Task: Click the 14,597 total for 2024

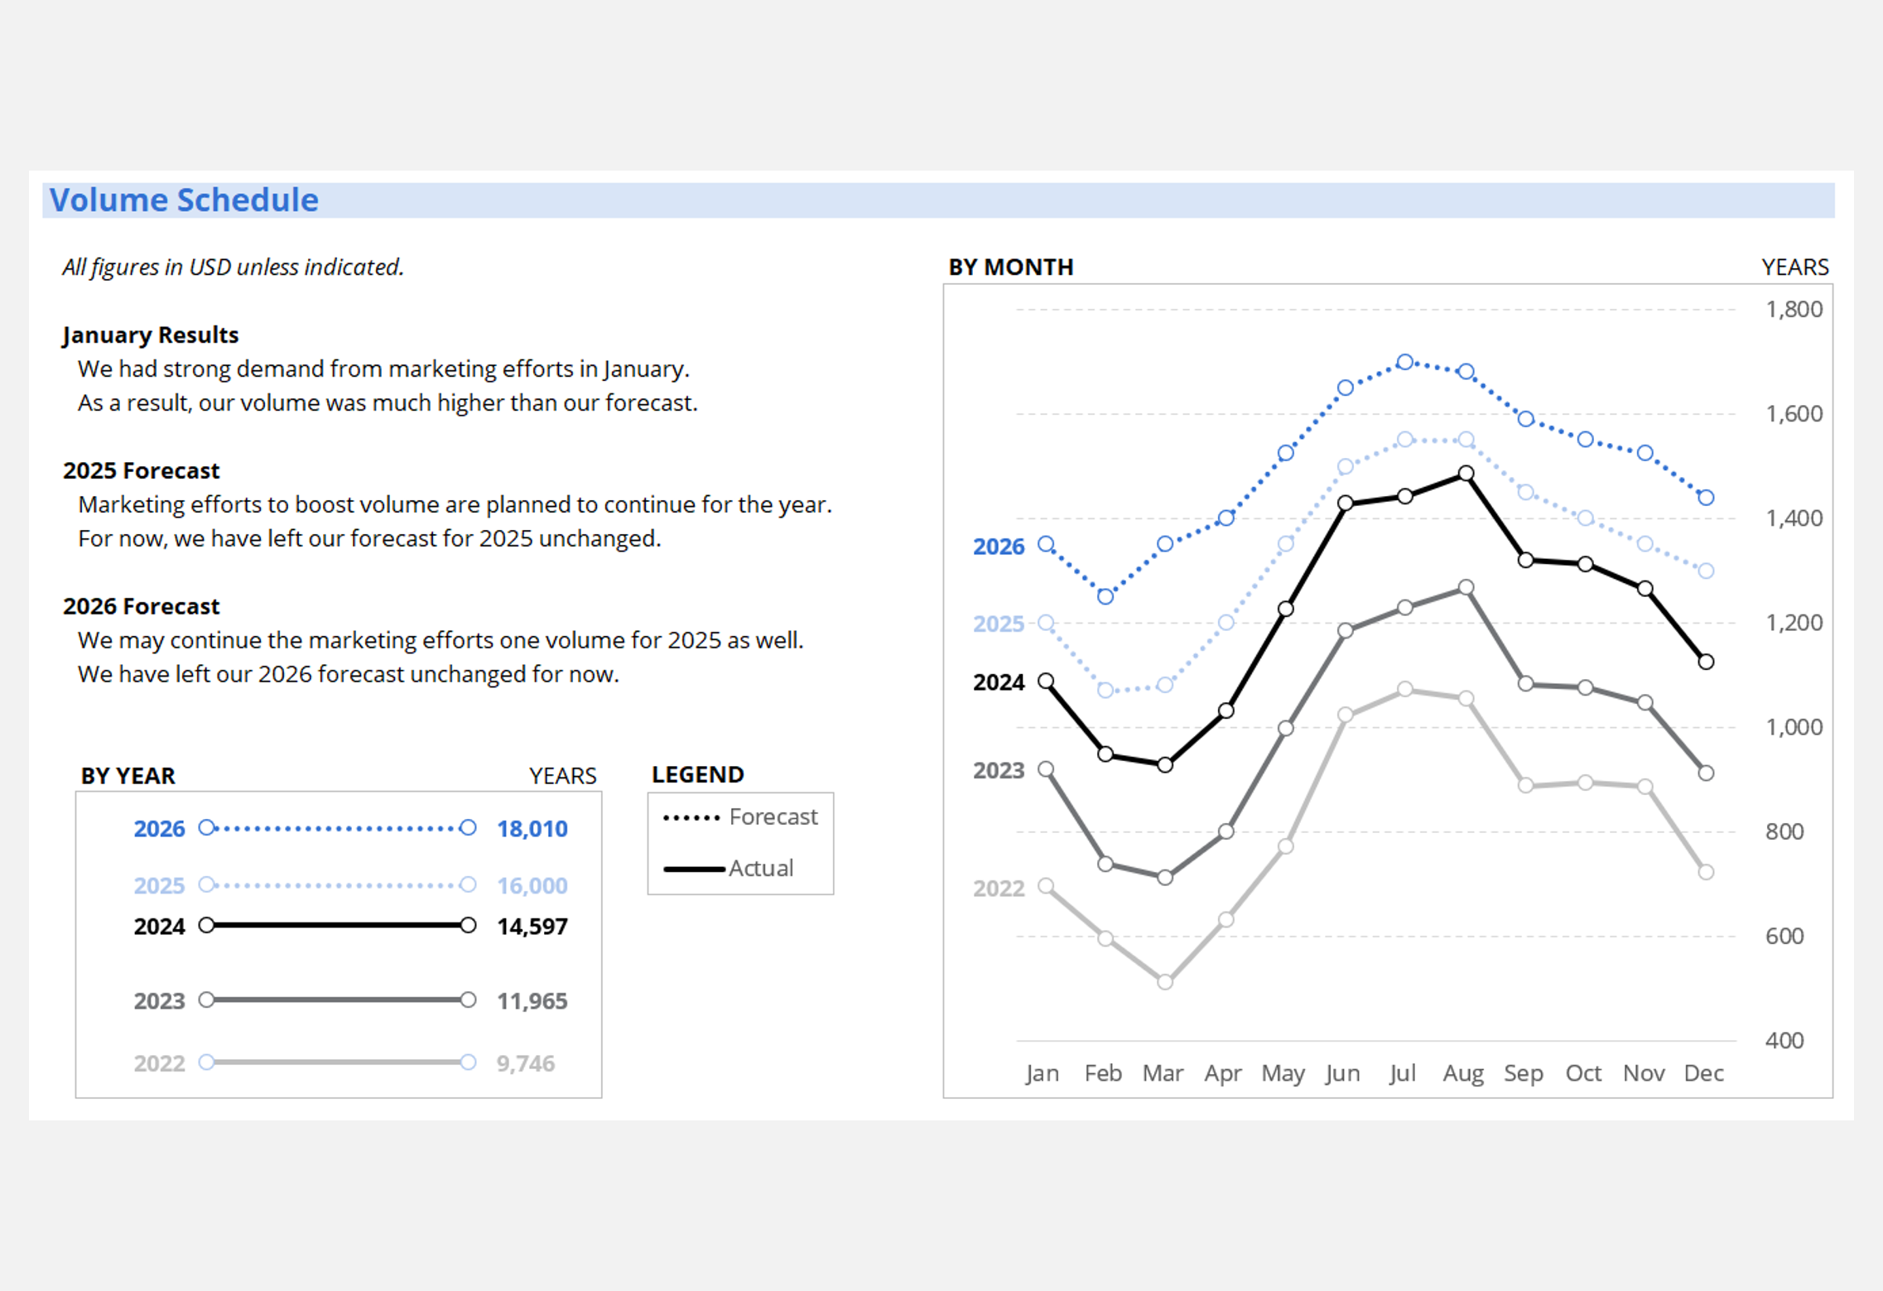Action: [532, 926]
